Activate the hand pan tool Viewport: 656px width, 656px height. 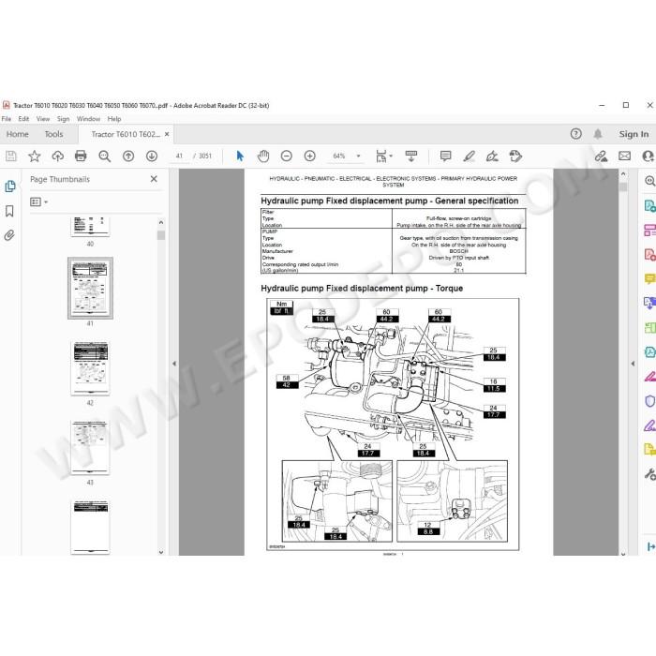[263, 157]
